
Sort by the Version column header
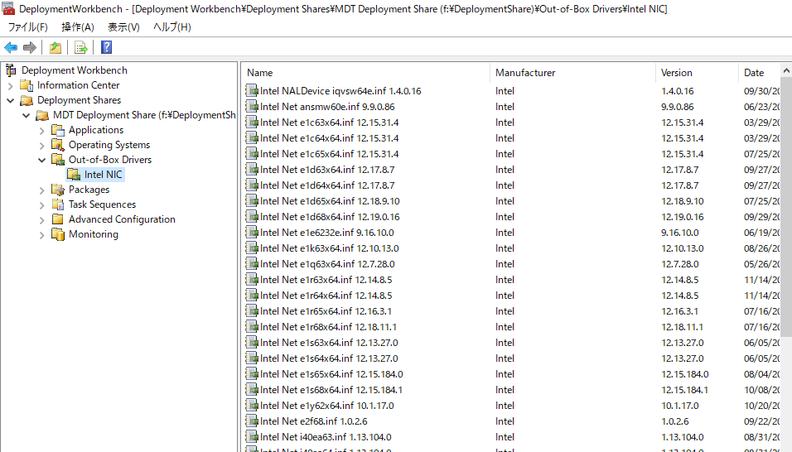point(697,73)
